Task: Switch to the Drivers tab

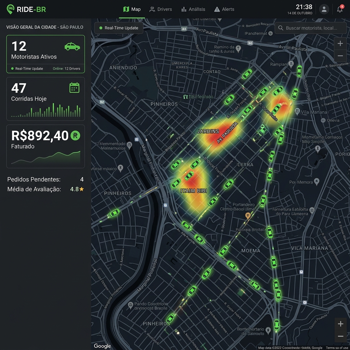Action: click(161, 9)
